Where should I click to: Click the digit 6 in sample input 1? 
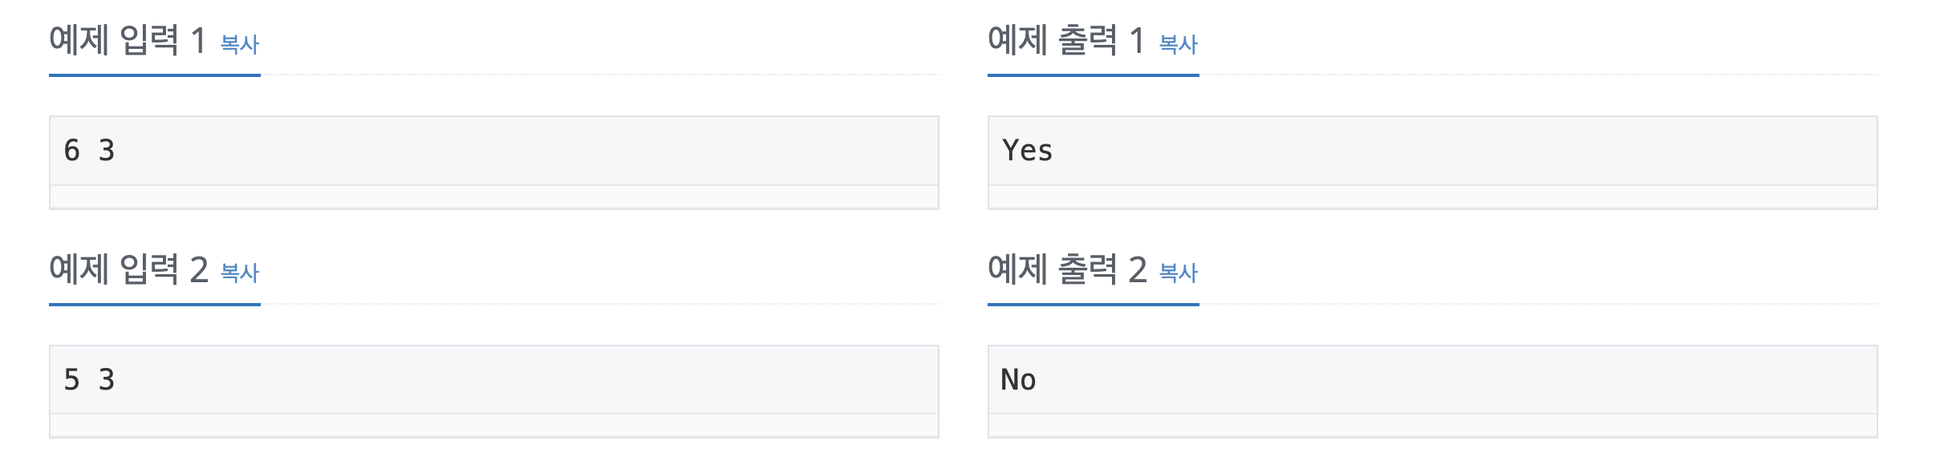click(72, 151)
